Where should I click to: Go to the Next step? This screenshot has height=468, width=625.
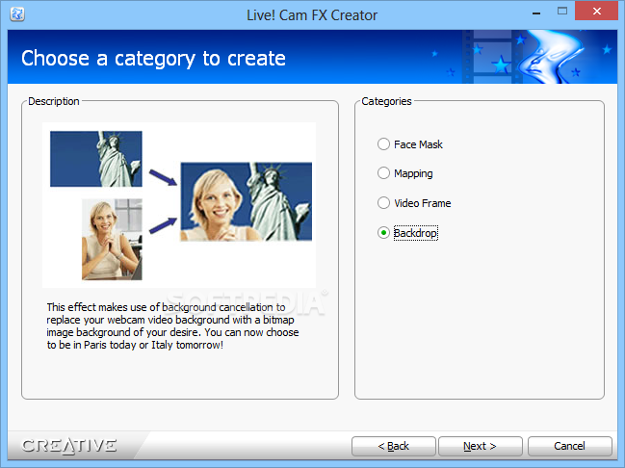point(480,446)
